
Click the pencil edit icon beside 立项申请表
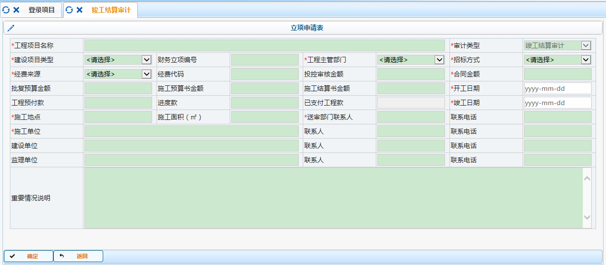pyautogui.click(x=11, y=28)
